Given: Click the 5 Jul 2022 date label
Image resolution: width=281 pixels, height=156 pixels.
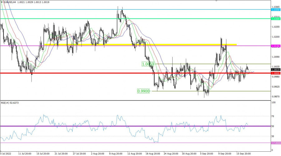Looking at the screenshot, I should click(x=7, y=154).
